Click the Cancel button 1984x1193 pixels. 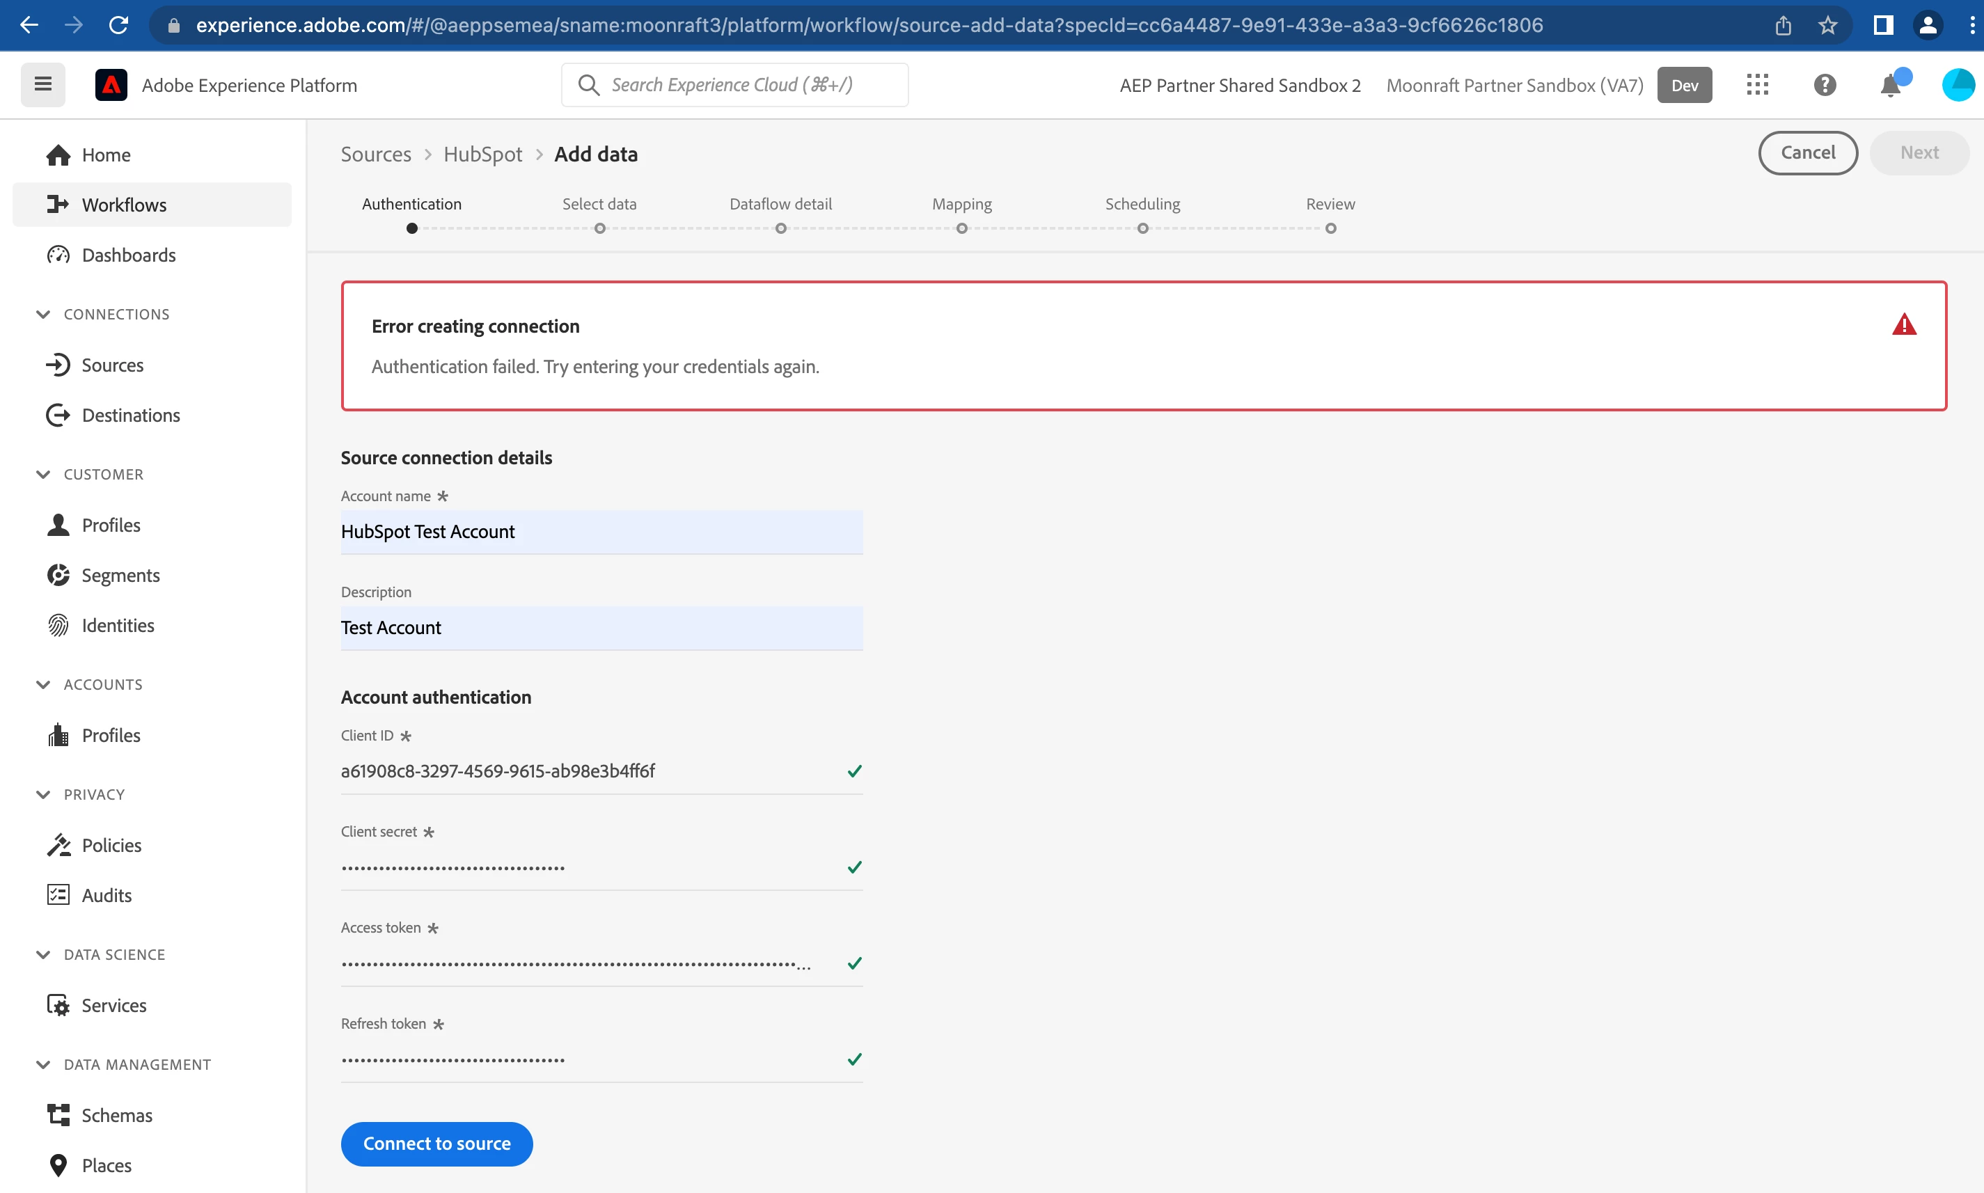click(x=1807, y=152)
